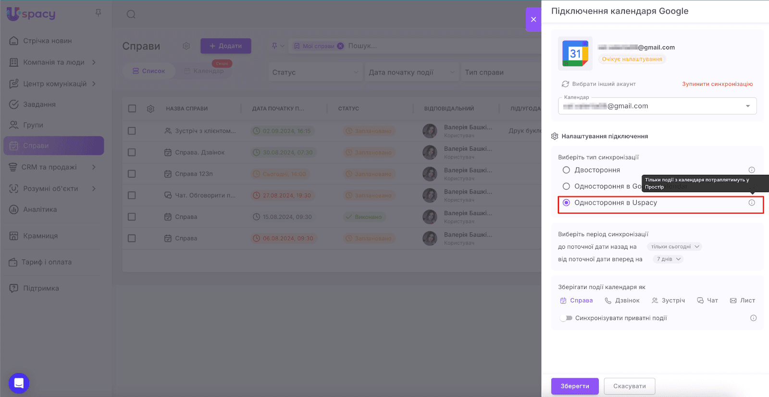Select Одностороння в Google radio option
The width and height of the screenshot is (769, 397).
[566, 186]
